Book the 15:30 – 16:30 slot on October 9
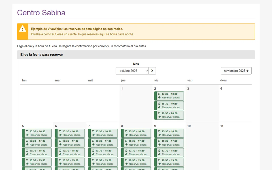272x170 pixels. click(169, 133)
